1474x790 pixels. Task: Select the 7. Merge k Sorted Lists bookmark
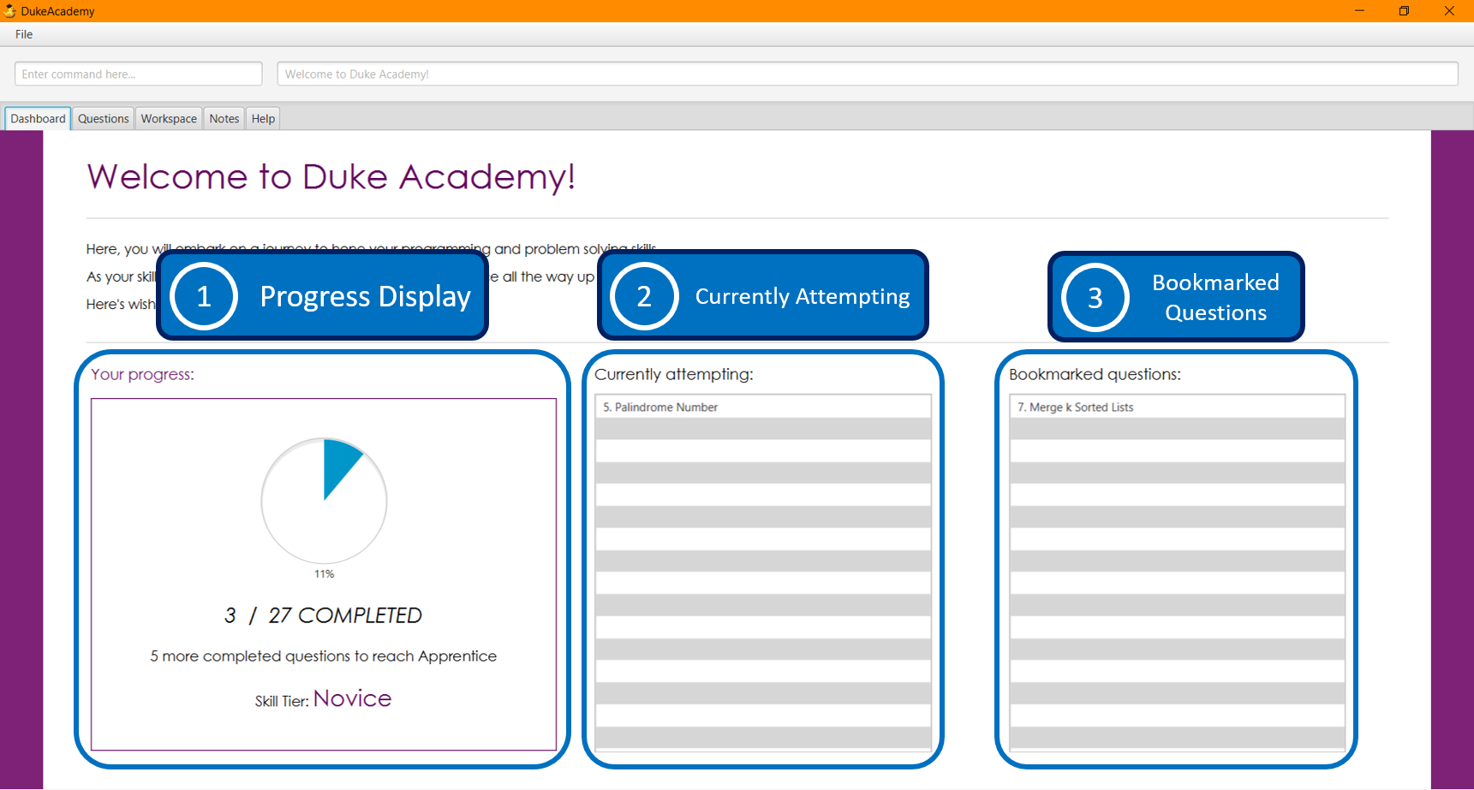pos(1178,407)
